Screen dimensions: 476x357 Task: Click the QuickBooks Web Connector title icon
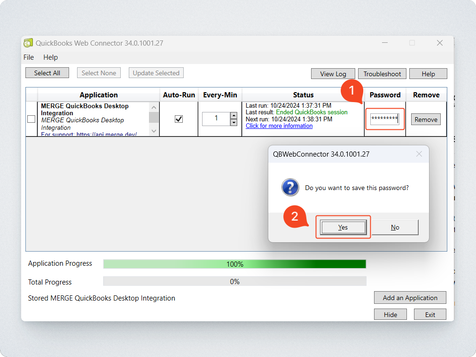coord(28,43)
